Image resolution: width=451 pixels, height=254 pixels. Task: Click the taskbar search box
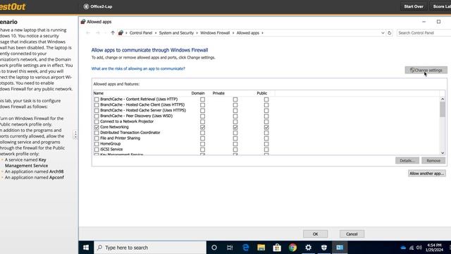[150, 248]
